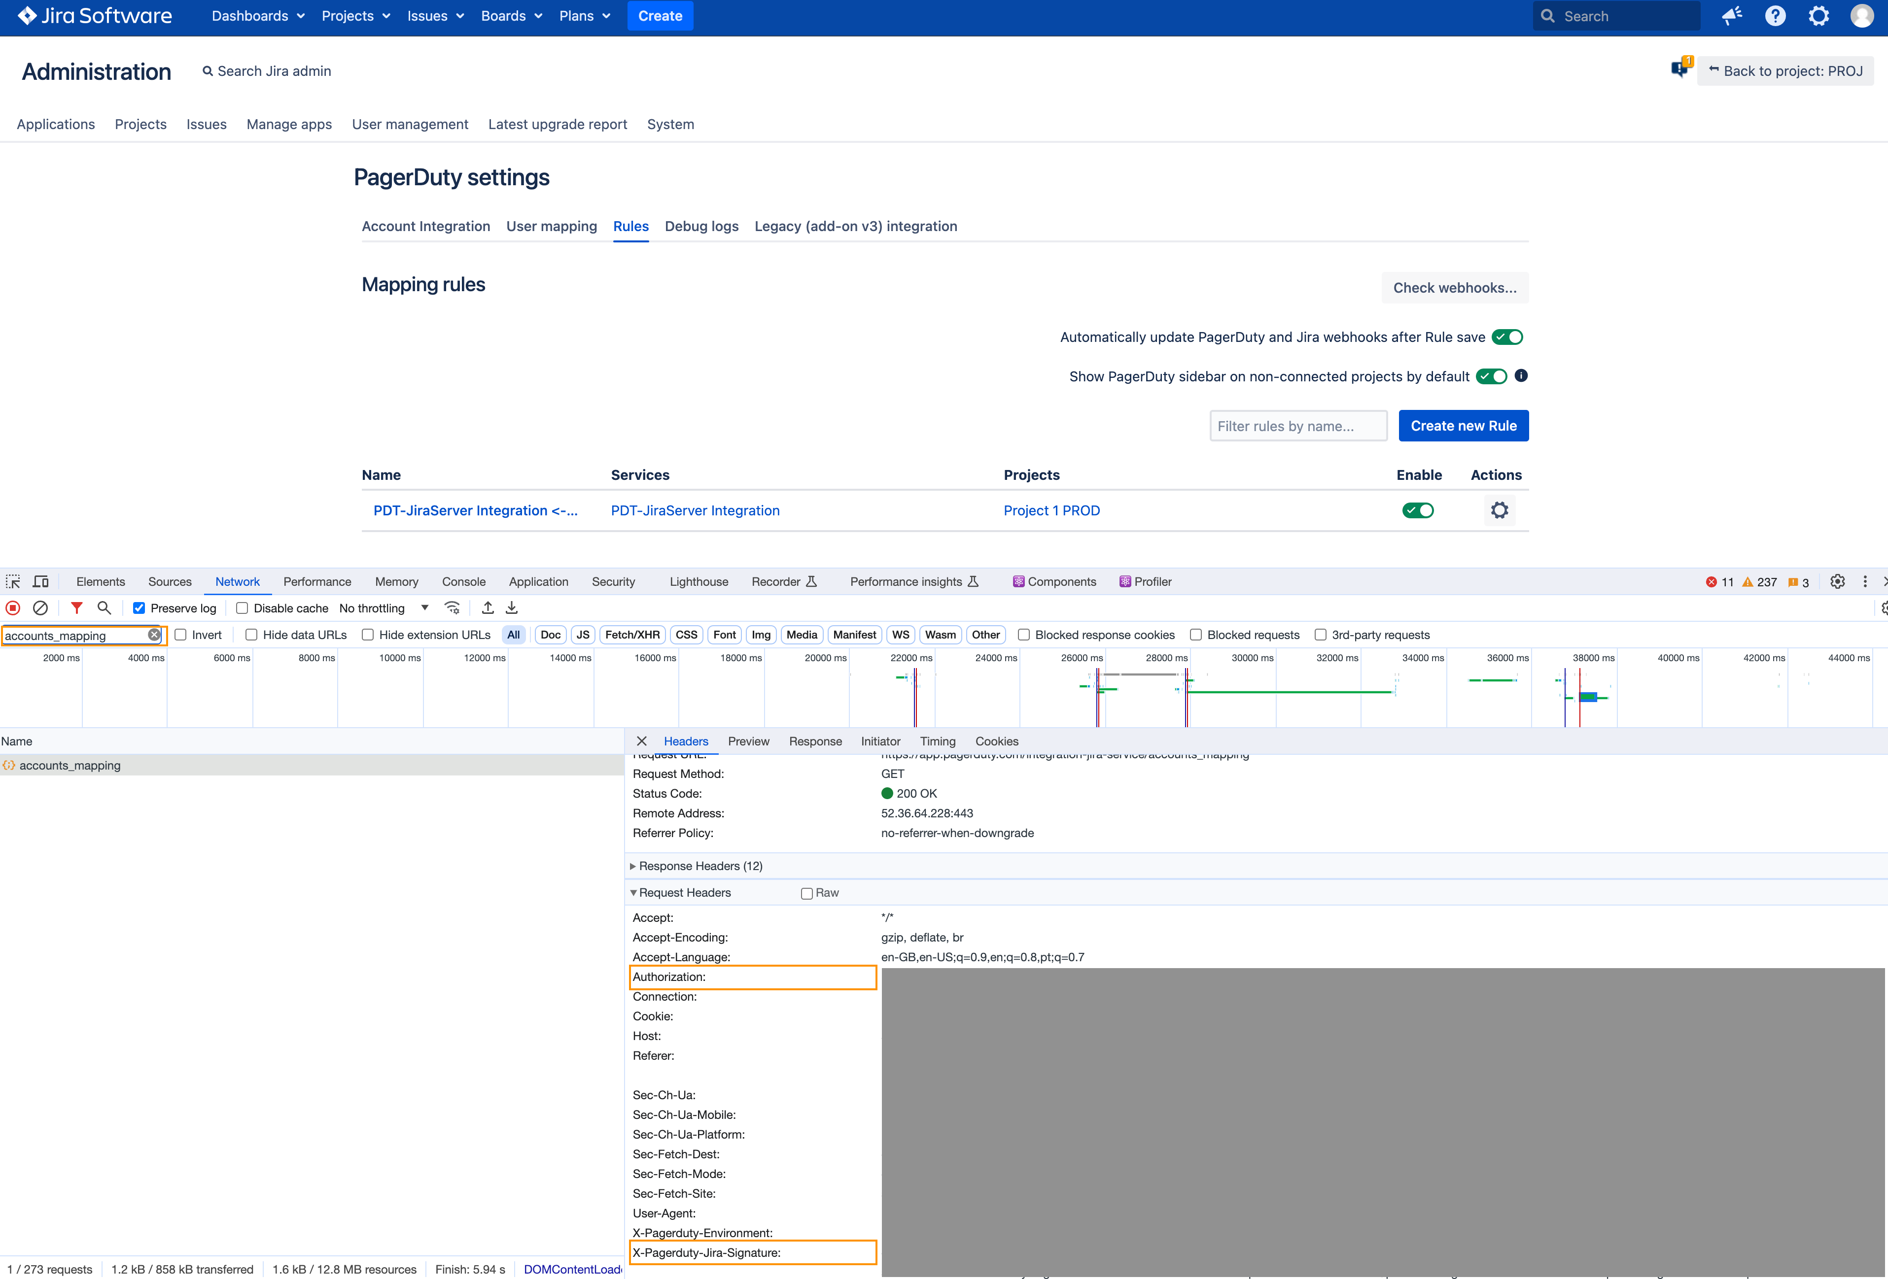Open the Plans dropdown
The width and height of the screenshot is (1888, 1279).
coord(584,16)
